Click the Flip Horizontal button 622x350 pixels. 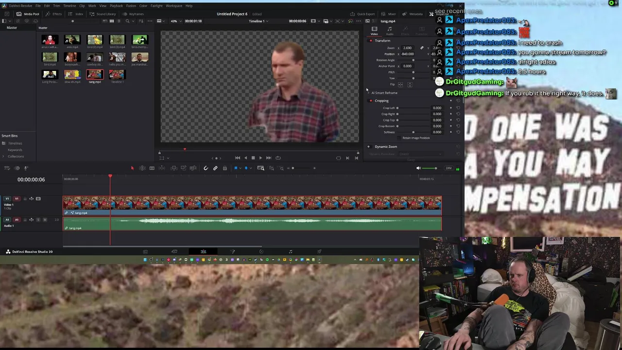pos(400,85)
